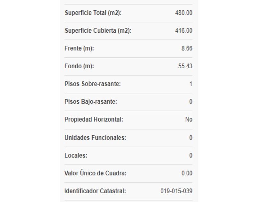
Task: Select the 480.00 total surface value
Action: (184, 13)
